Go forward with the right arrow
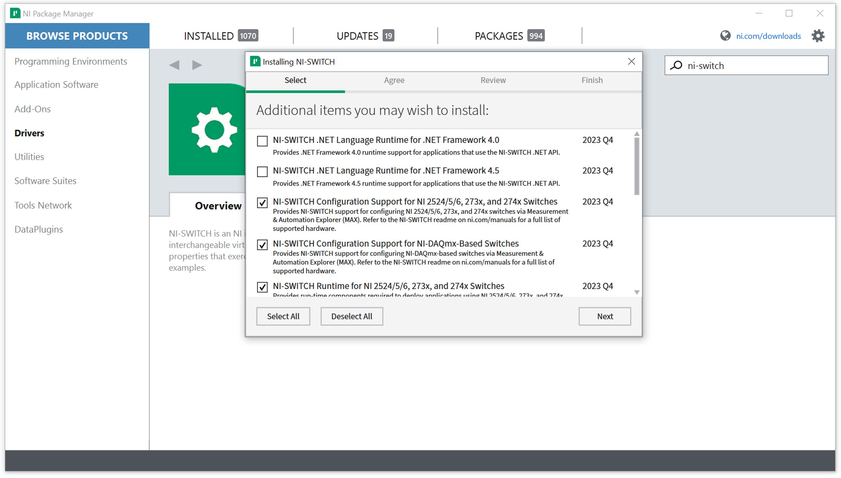 197,65
